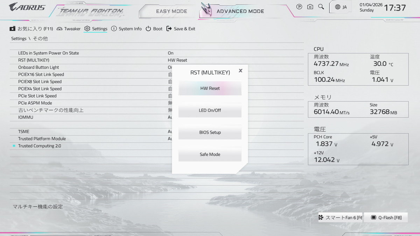Switch to EASY MODE
Viewport: 420px width, 236px height.
coord(171,11)
